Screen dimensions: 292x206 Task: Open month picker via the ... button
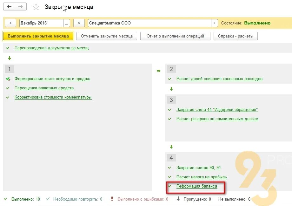pyautogui.click(x=66, y=23)
